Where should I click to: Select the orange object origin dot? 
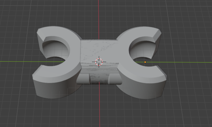[145, 62]
